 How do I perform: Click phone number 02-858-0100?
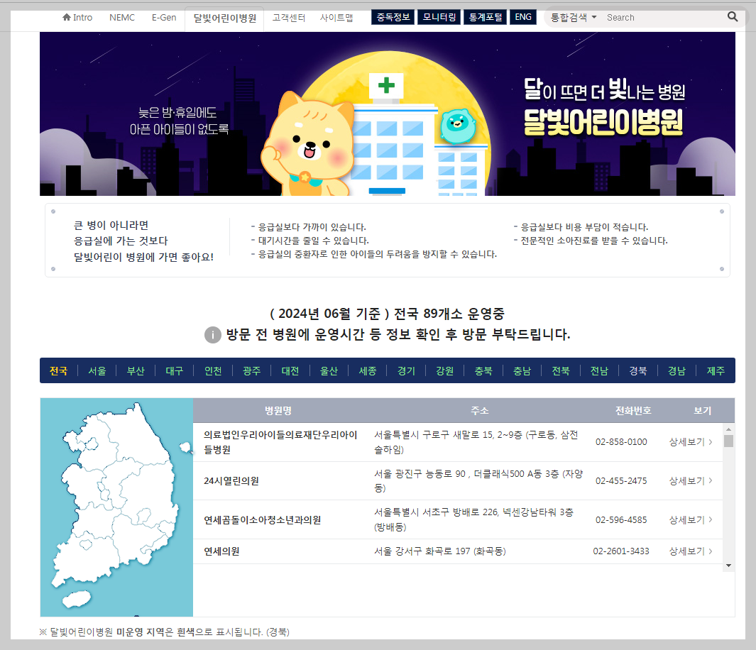pos(621,442)
